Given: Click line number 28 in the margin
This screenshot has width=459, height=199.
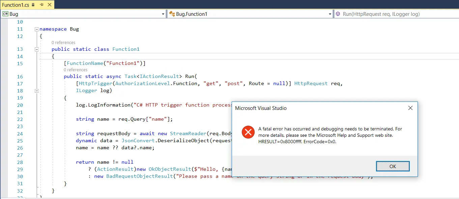Looking at the screenshot, I should click(20, 162).
